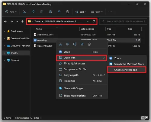Expand the OneDrive - Personal node
This screenshot has width=151, height=122.
coord(4,46)
